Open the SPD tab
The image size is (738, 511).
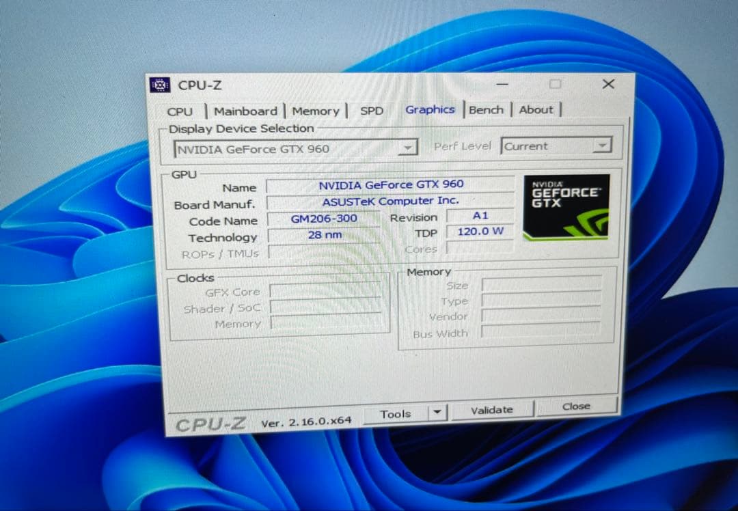point(370,110)
